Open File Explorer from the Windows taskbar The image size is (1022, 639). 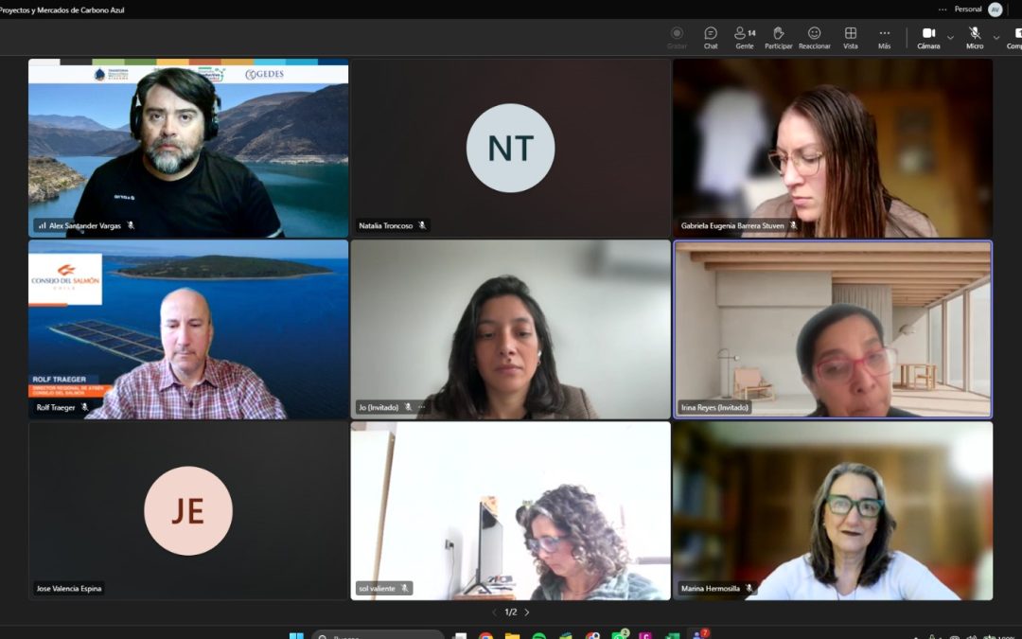coord(512,635)
